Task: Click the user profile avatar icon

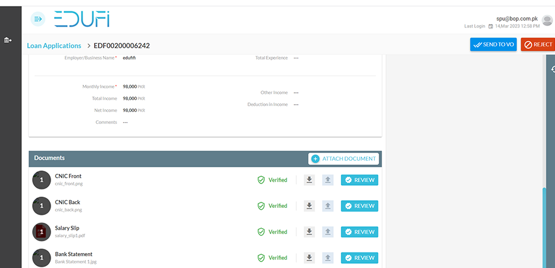Action: (x=547, y=21)
